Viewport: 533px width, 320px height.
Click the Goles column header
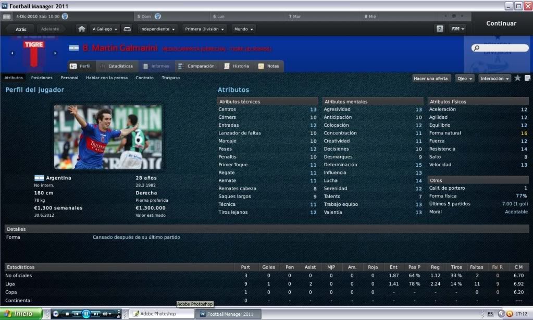pos(268,267)
